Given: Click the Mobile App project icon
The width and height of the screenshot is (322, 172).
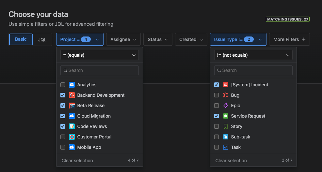Looking at the screenshot, I should coord(72,147).
